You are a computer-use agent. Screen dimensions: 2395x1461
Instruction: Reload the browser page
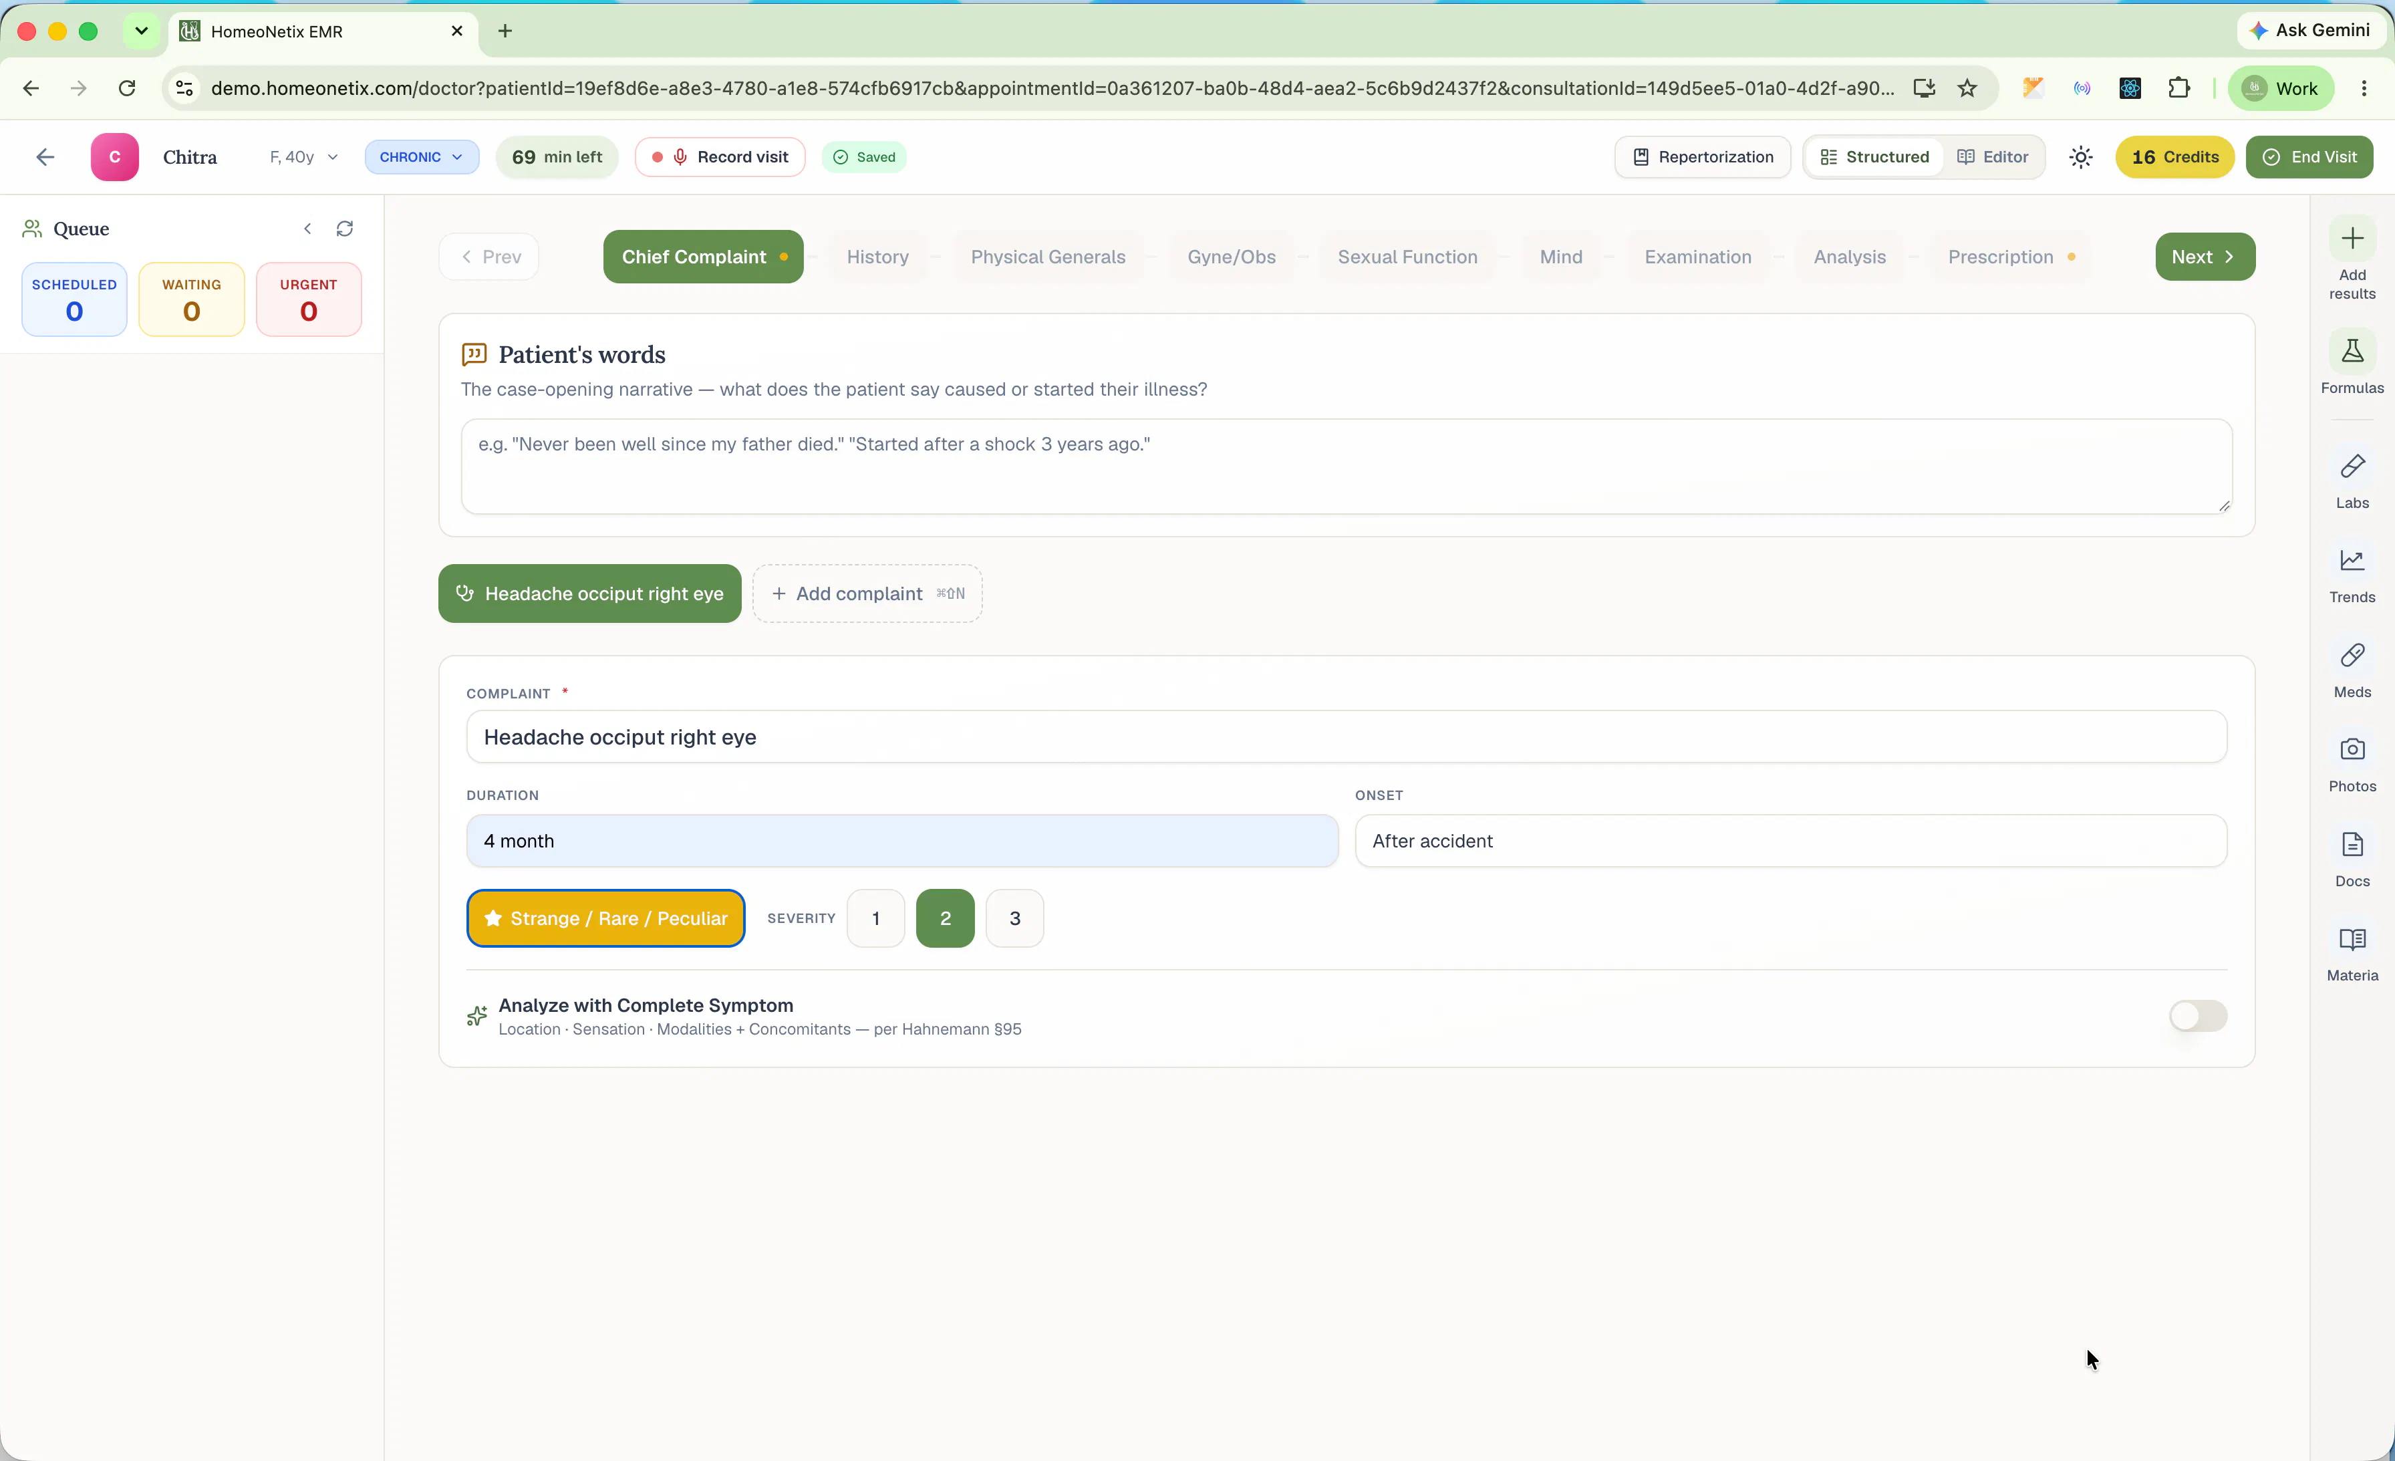coord(126,88)
